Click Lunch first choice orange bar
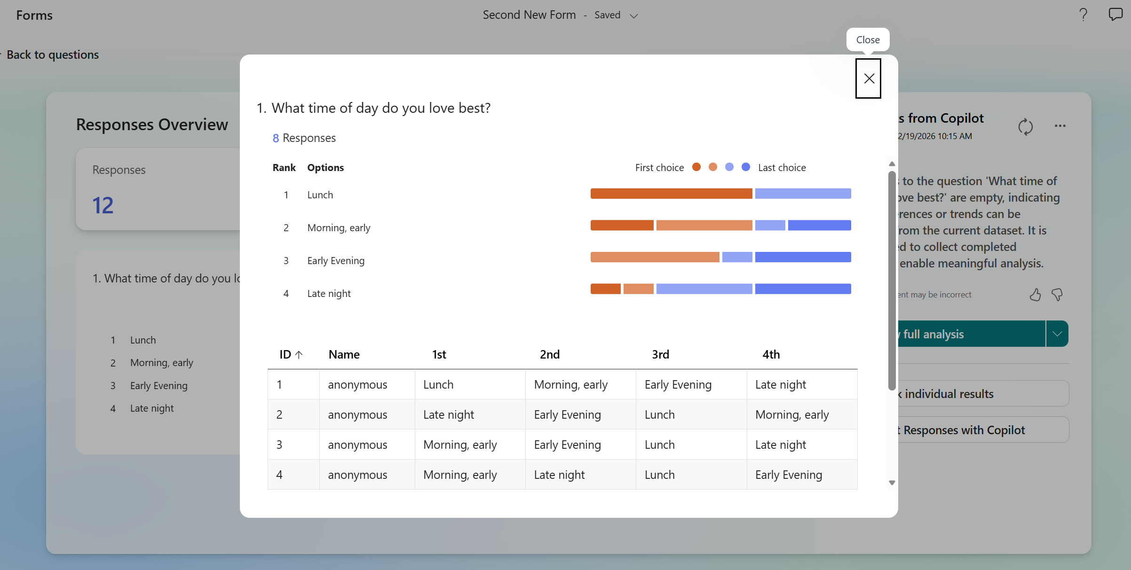Image resolution: width=1131 pixels, height=570 pixels. coord(671,194)
